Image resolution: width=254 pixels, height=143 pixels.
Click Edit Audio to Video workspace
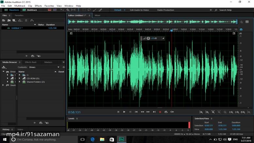pos(139,10)
